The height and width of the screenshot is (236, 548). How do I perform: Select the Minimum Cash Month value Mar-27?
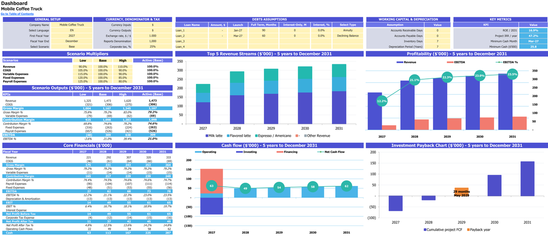(x=533, y=41)
